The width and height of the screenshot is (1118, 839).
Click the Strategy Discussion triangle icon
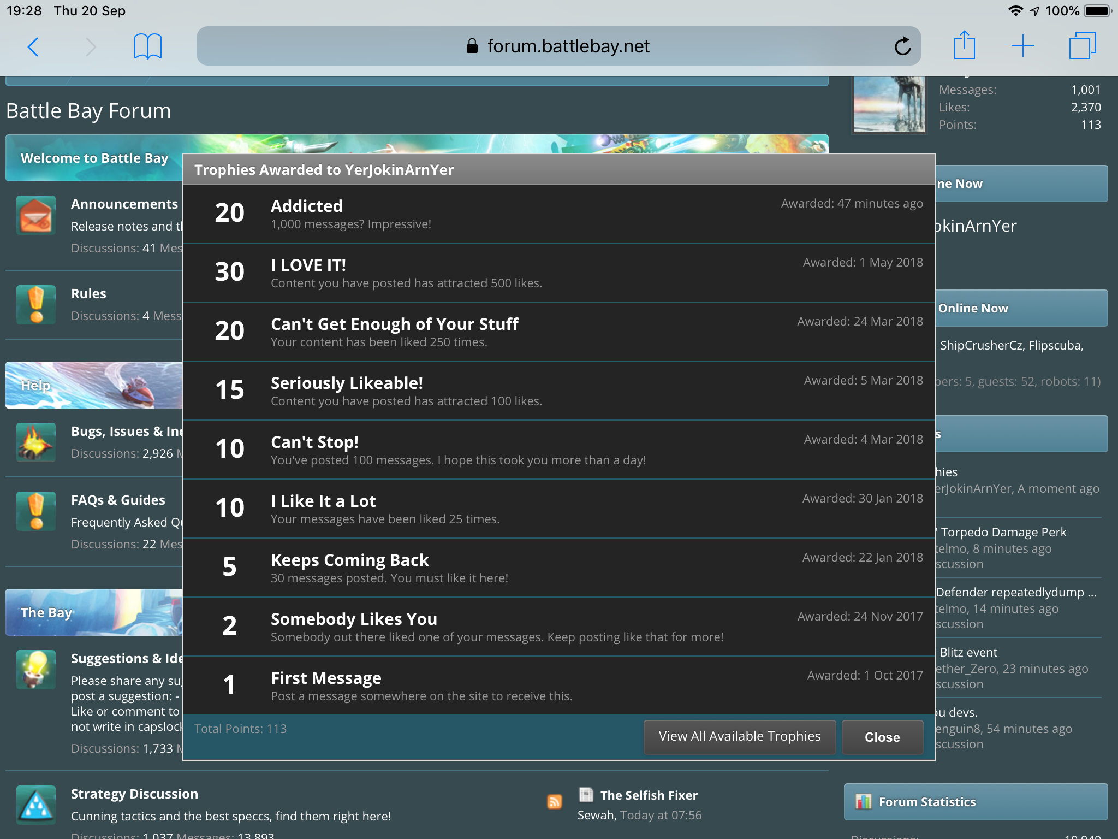36,805
